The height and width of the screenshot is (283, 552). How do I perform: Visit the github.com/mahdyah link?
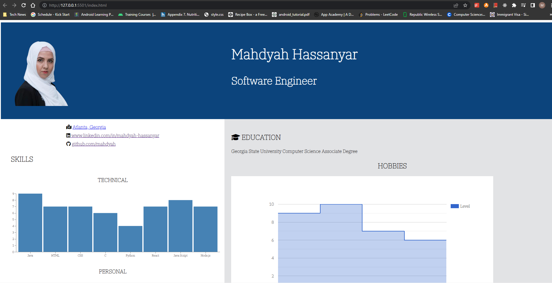pyautogui.click(x=93, y=144)
